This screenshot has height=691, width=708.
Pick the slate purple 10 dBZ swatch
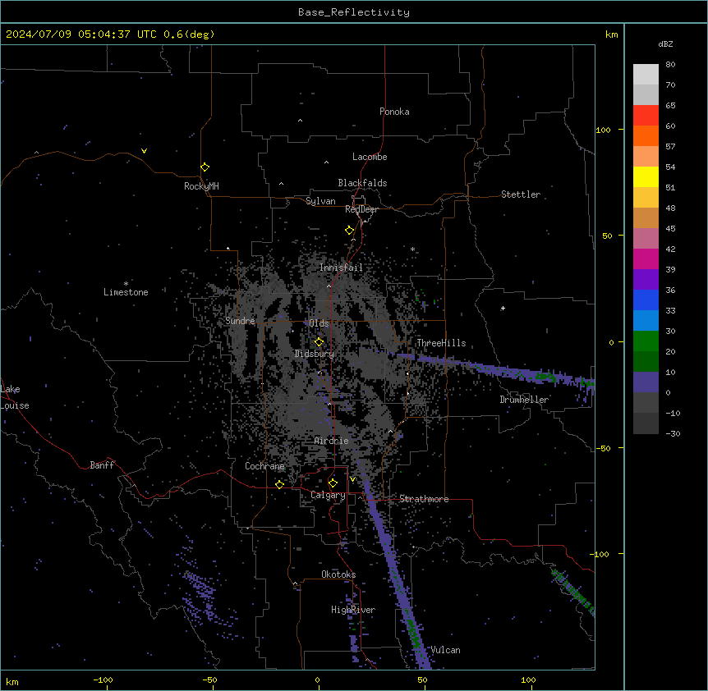click(646, 382)
